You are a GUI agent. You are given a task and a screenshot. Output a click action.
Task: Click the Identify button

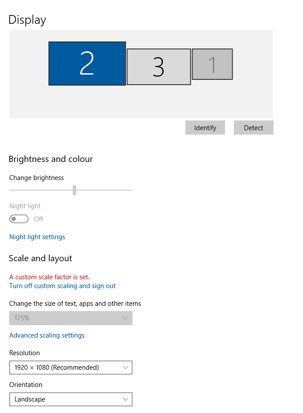click(x=205, y=128)
